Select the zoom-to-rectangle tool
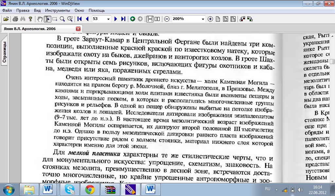The width and height of the screenshot is (335, 196). 70,19
